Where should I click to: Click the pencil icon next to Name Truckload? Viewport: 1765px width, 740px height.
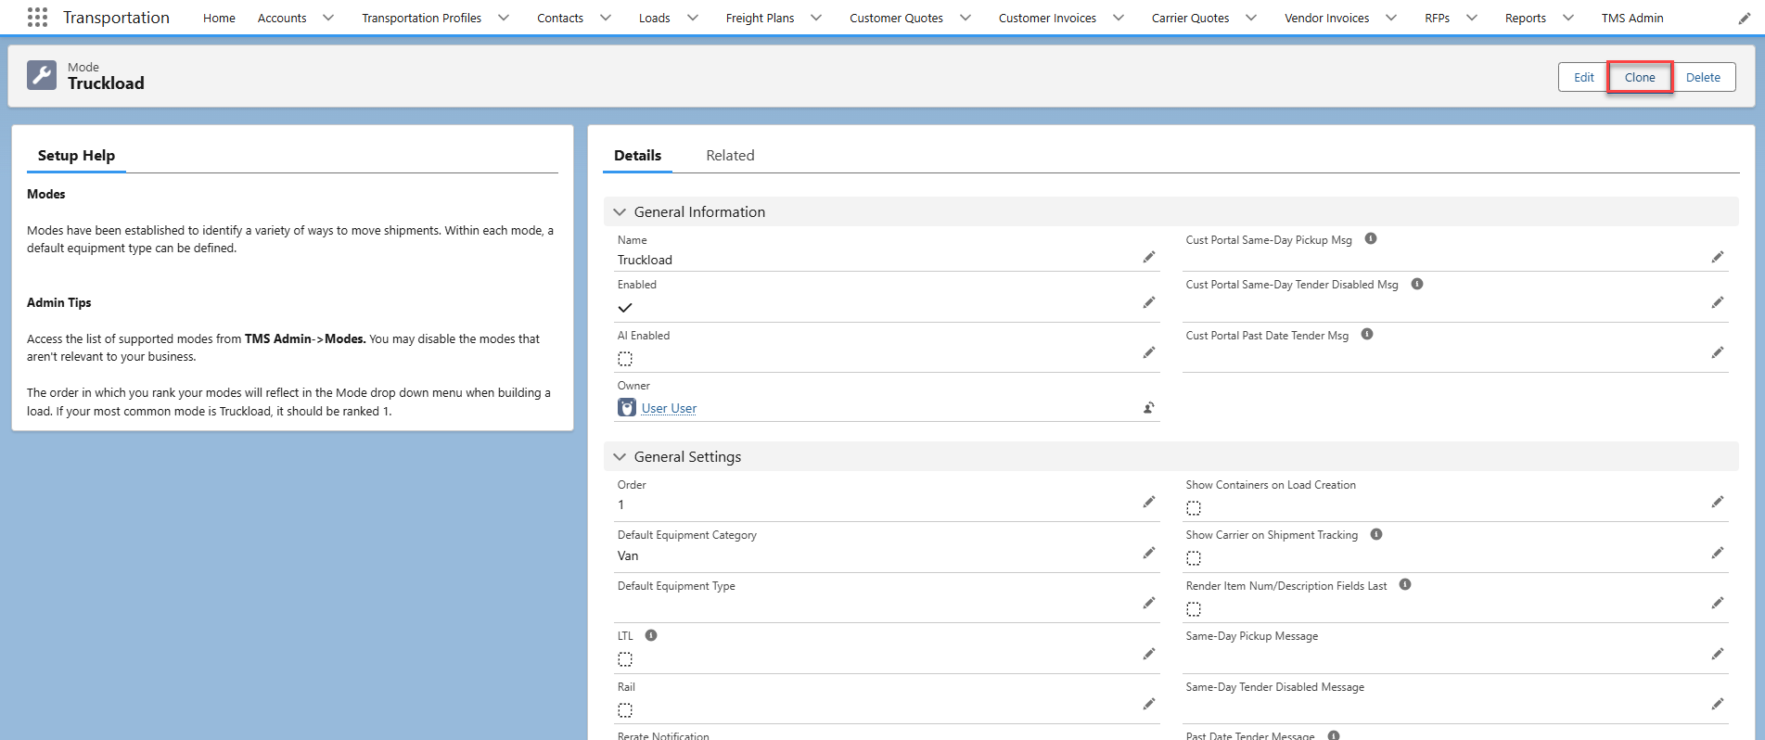click(1149, 257)
